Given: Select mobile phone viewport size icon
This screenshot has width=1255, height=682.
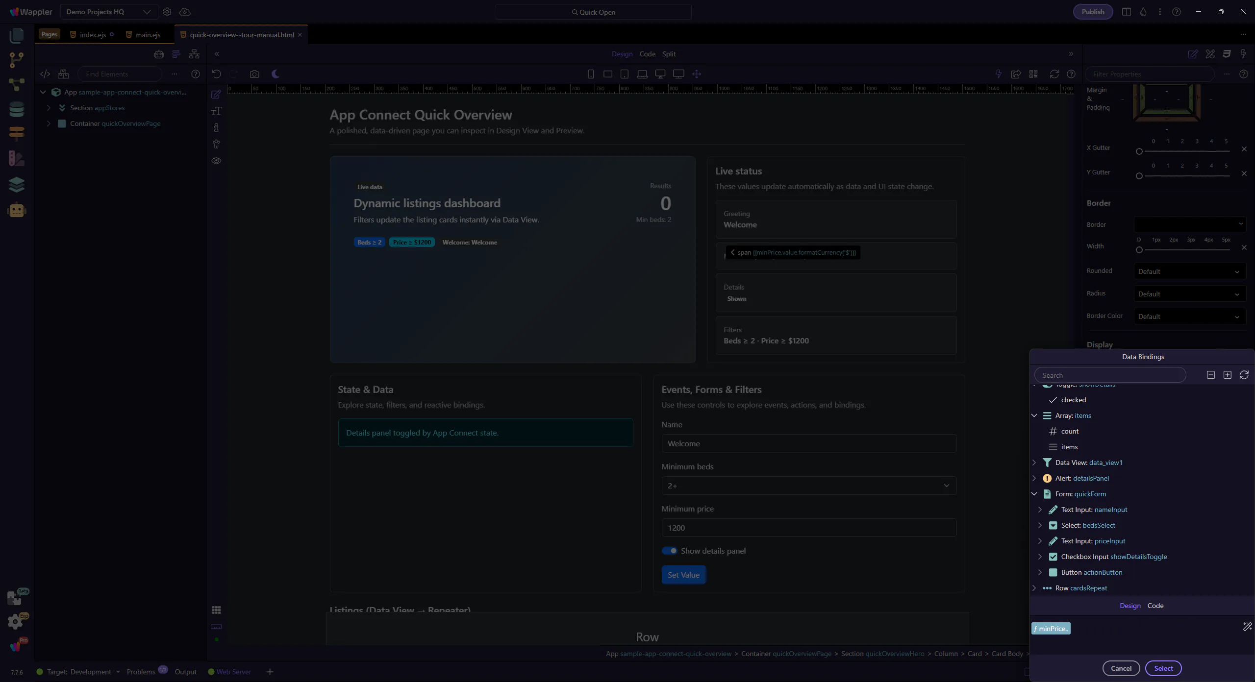Looking at the screenshot, I should tap(591, 74).
